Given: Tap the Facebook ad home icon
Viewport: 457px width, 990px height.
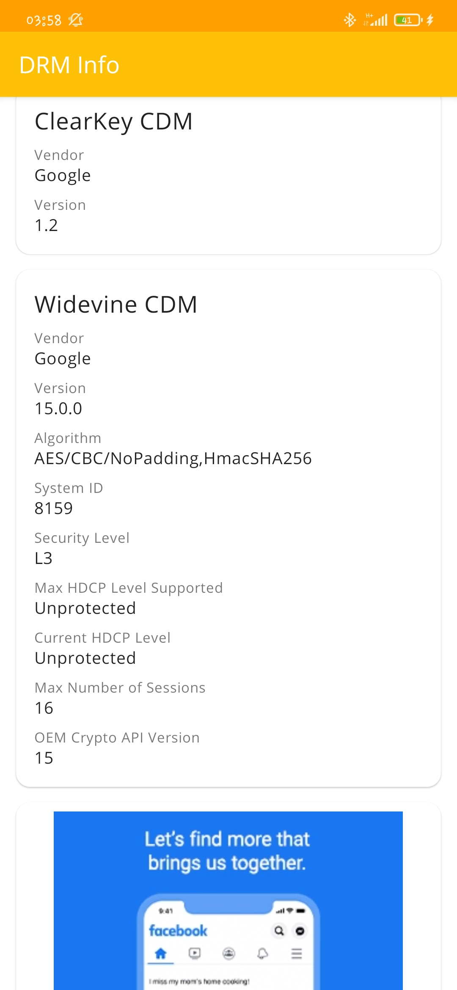Looking at the screenshot, I should click(160, 954).
